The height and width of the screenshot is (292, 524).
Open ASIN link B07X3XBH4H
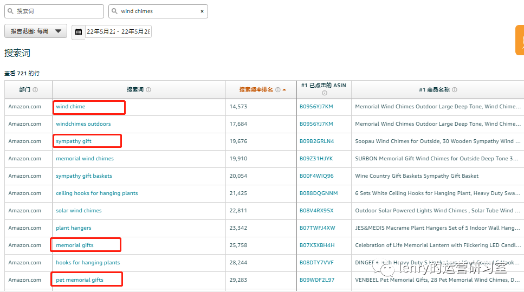[x=317, y=245]
